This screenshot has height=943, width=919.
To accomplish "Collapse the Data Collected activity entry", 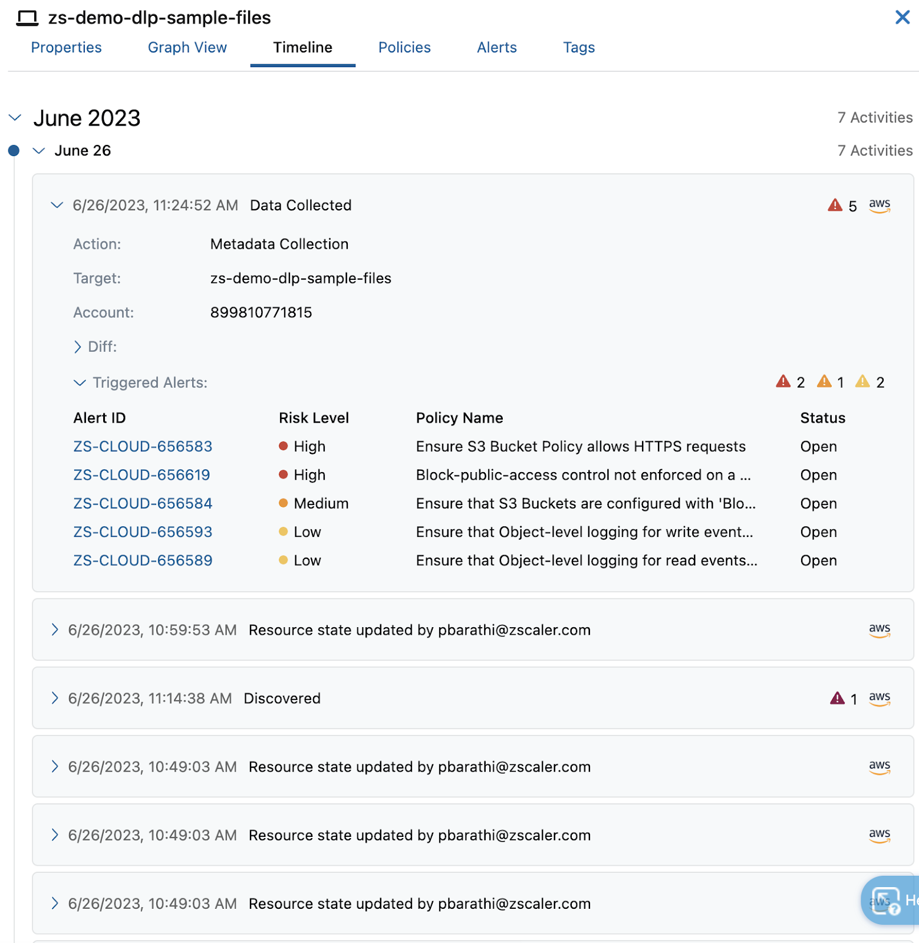I will (x=57, y=205).
